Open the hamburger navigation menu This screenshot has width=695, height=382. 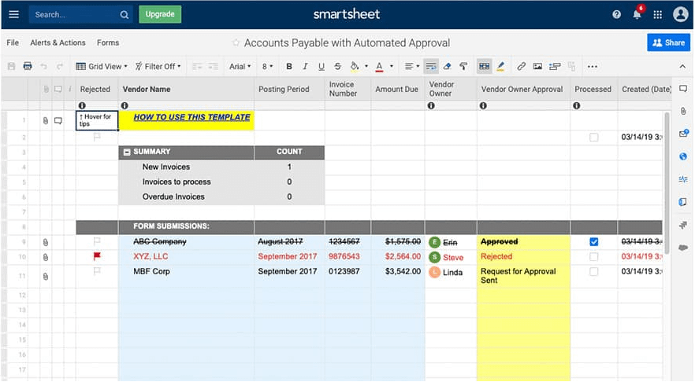pos(13,14)
